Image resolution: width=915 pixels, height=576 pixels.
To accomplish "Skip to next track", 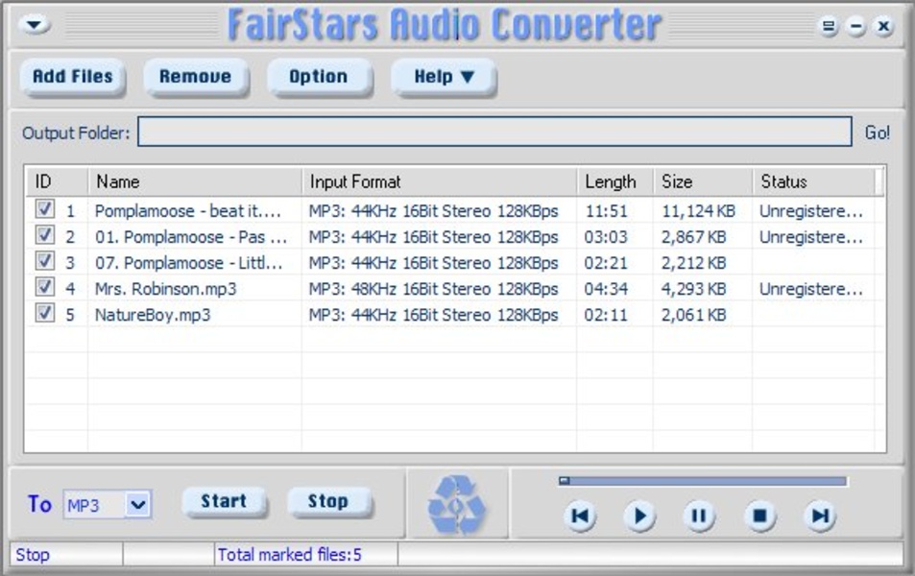I will click(819, 516).
